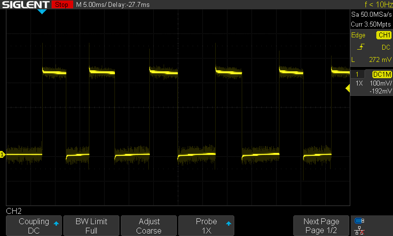This screenshot has height=236, width=393.
Task: Click the trigger coupling DC label
Action: tap(386, 47)
